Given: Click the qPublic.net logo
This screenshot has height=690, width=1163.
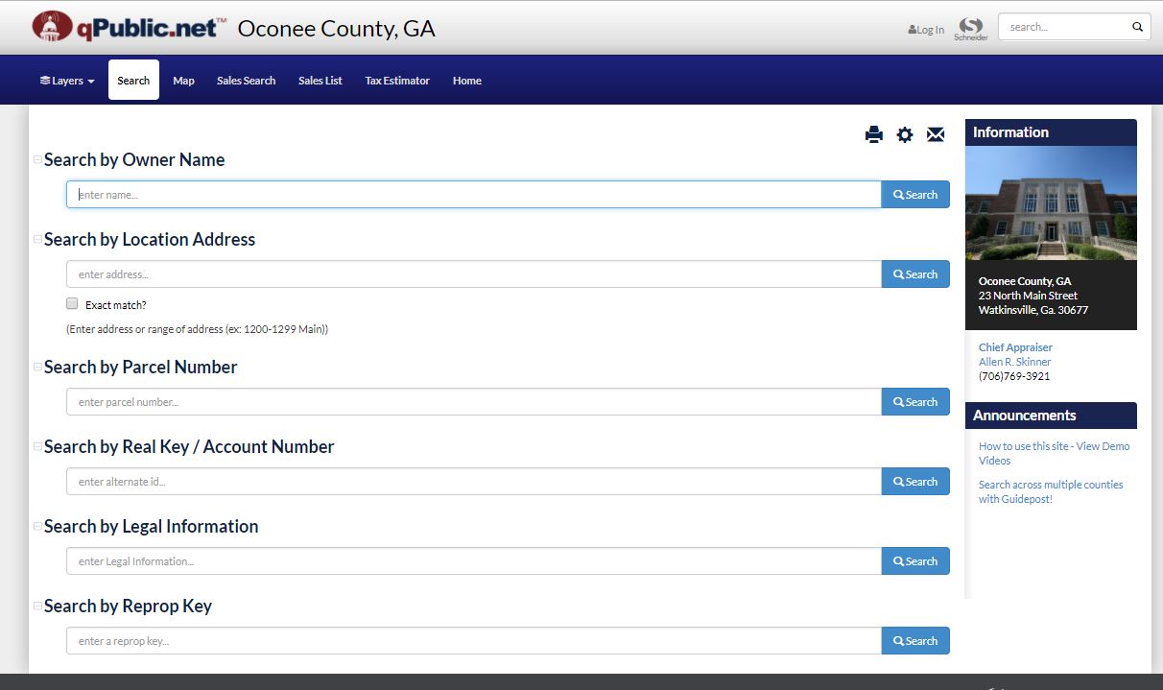Looking at the screenshot, I should (x=130, y=27).
